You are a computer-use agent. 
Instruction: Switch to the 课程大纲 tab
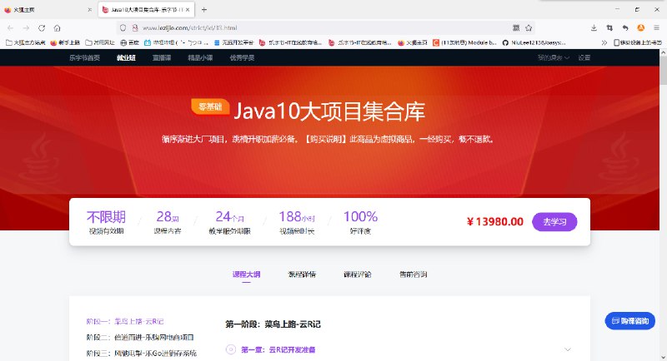[246, 274]
